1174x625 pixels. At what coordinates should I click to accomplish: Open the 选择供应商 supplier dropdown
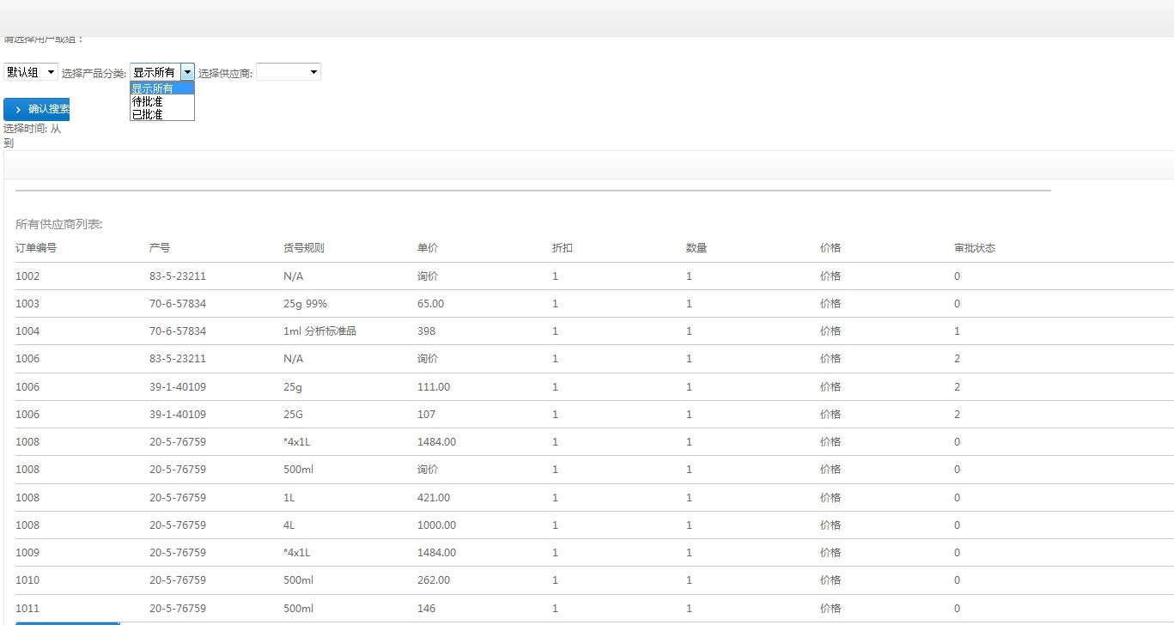click(289, 72)
